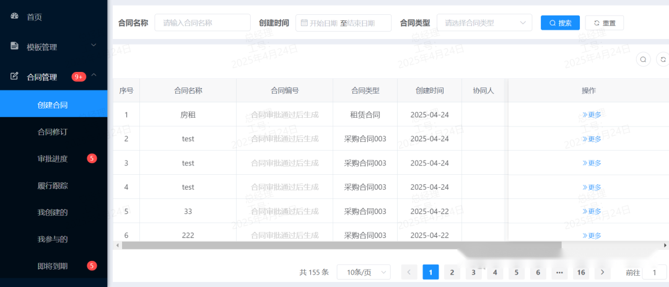Go to next page using right arrow
This screenshot has height=287, width=669.
click(601, 272)
